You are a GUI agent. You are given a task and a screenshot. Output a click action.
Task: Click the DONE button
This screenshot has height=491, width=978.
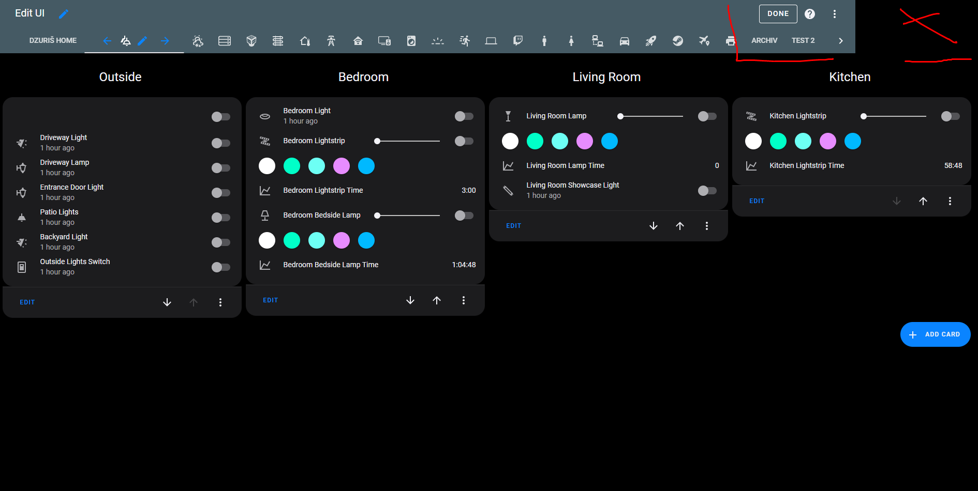coord(778,13)
